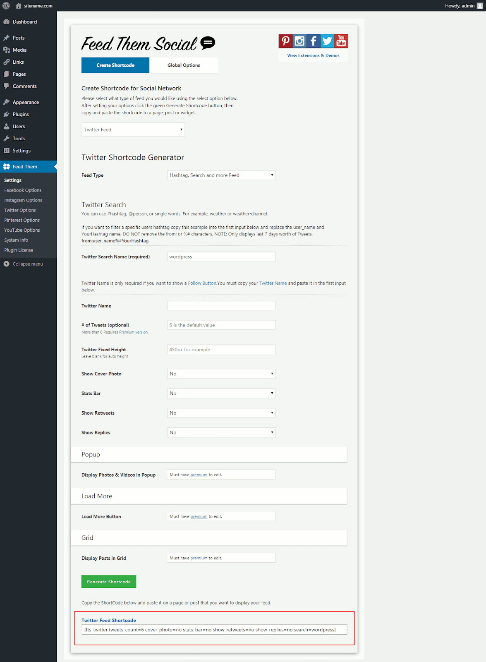Follow the View Extensions & Demos link

(x=313, y=55)
